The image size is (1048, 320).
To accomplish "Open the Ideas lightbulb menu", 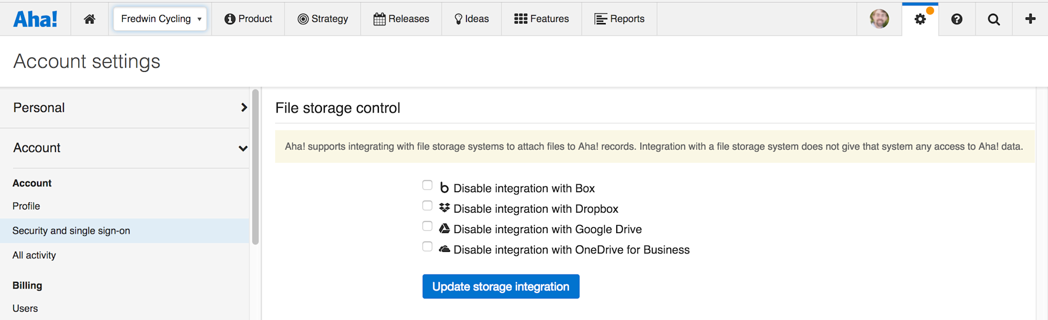I will pyautogui.click(x=472, y=19).
